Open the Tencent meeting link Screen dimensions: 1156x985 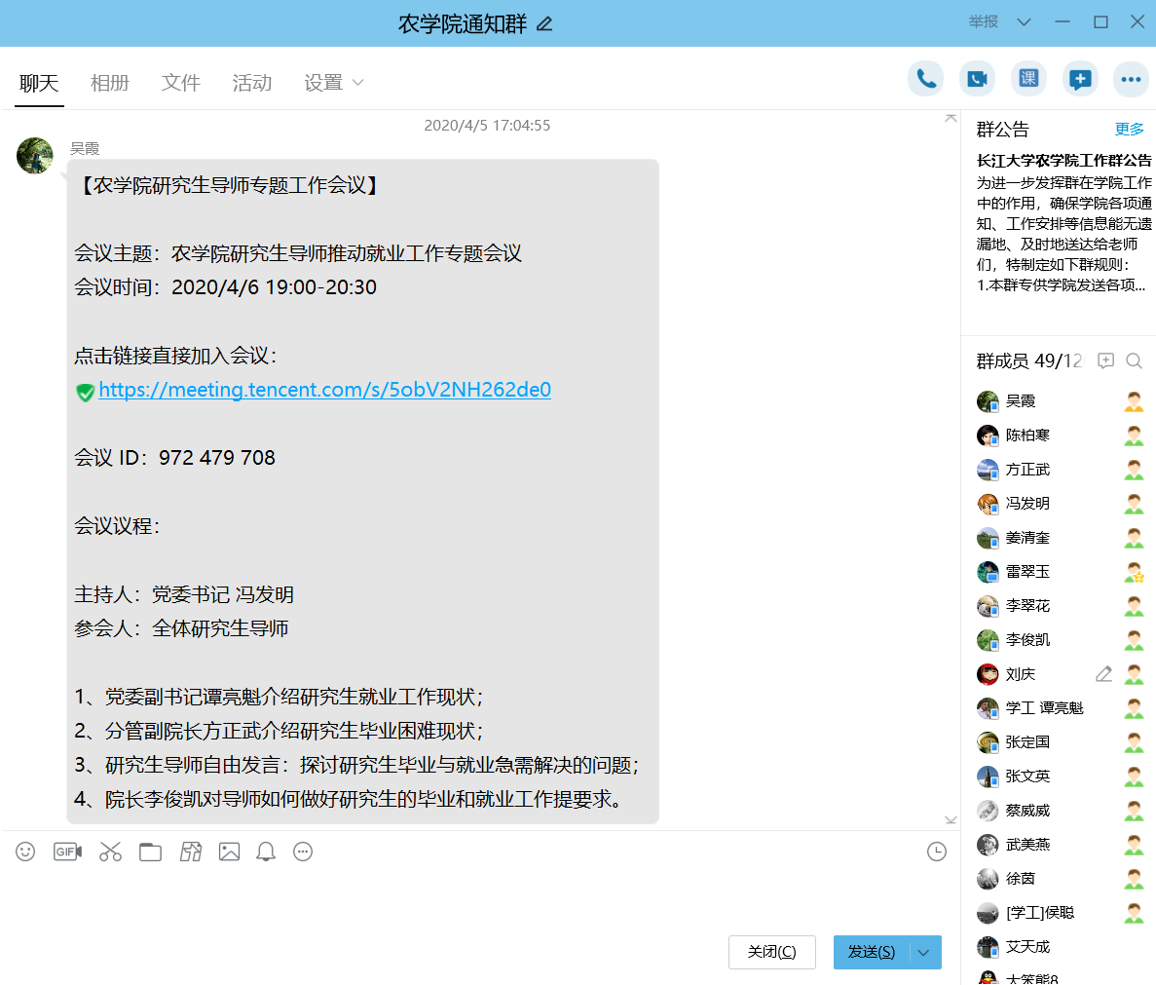point(324,390)
